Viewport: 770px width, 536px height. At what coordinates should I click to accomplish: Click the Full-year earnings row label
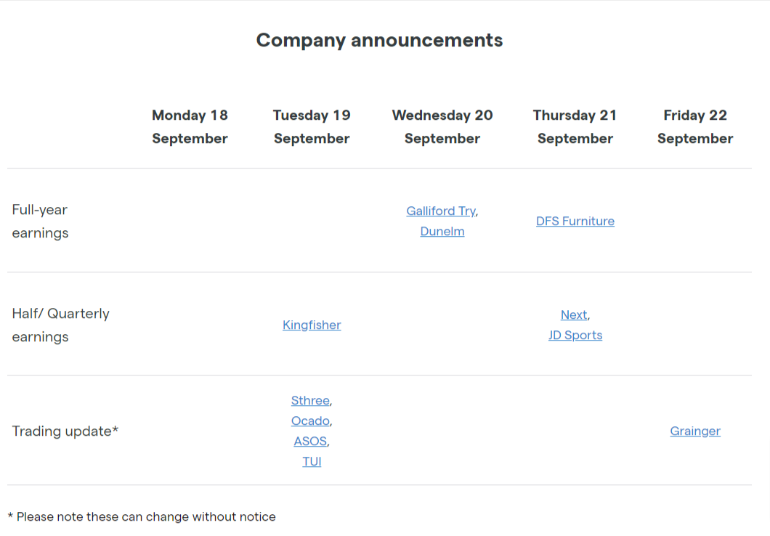click(40, 222)
